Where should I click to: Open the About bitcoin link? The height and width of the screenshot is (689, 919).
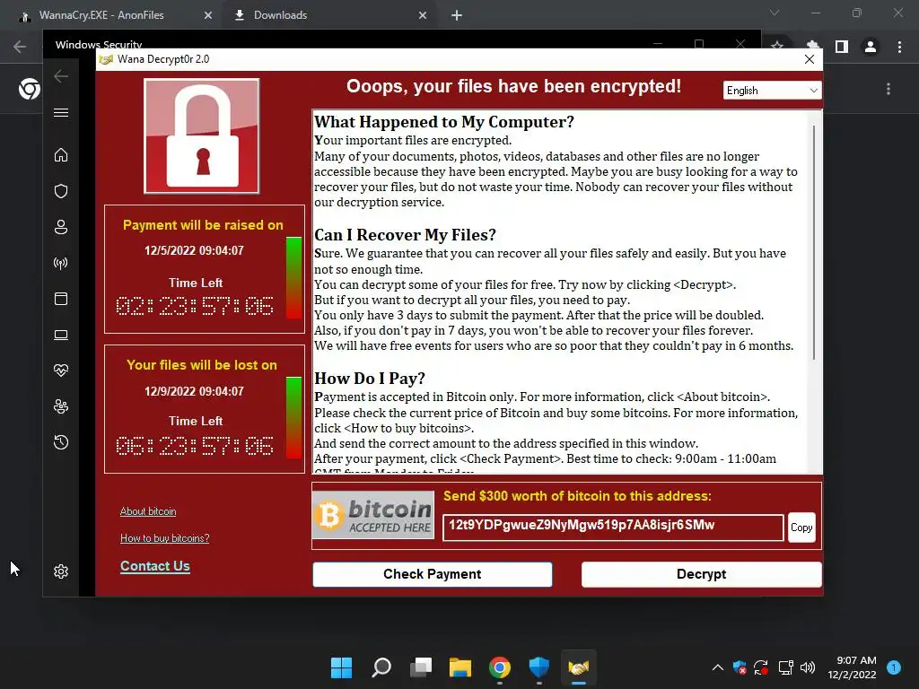click(148, 511)
